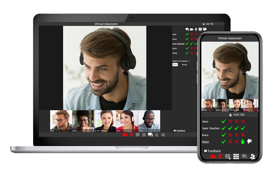Viewport: 274px width, 170px height.
Task: Open the Feedback link on the laptop
Action: [x=181, y=131]
